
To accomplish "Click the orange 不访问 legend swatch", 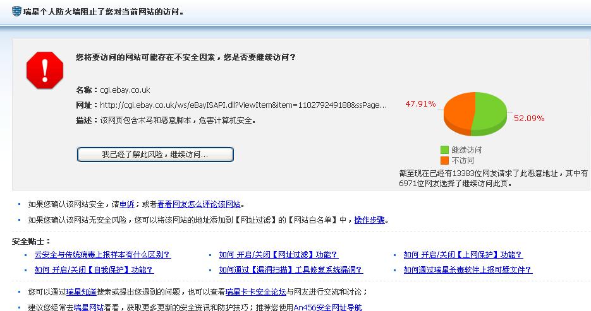I will pyautogui.click(x=444, y=161).
